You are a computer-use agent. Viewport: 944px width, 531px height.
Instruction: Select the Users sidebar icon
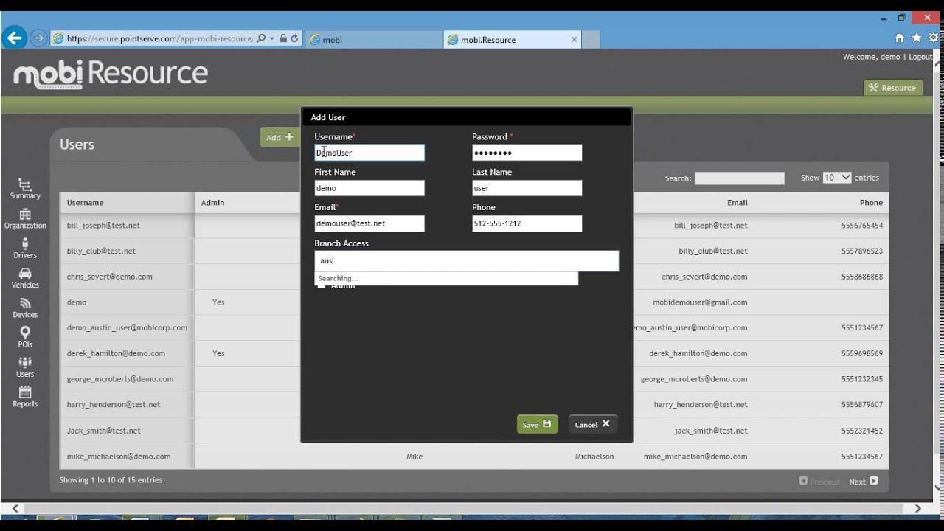[25, 367]
